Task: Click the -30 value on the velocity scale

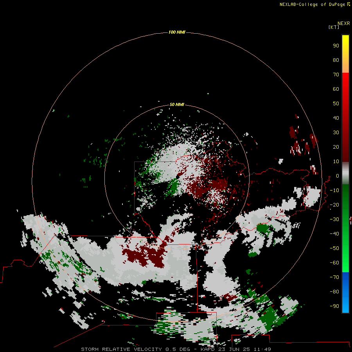Action: (334, 219)
